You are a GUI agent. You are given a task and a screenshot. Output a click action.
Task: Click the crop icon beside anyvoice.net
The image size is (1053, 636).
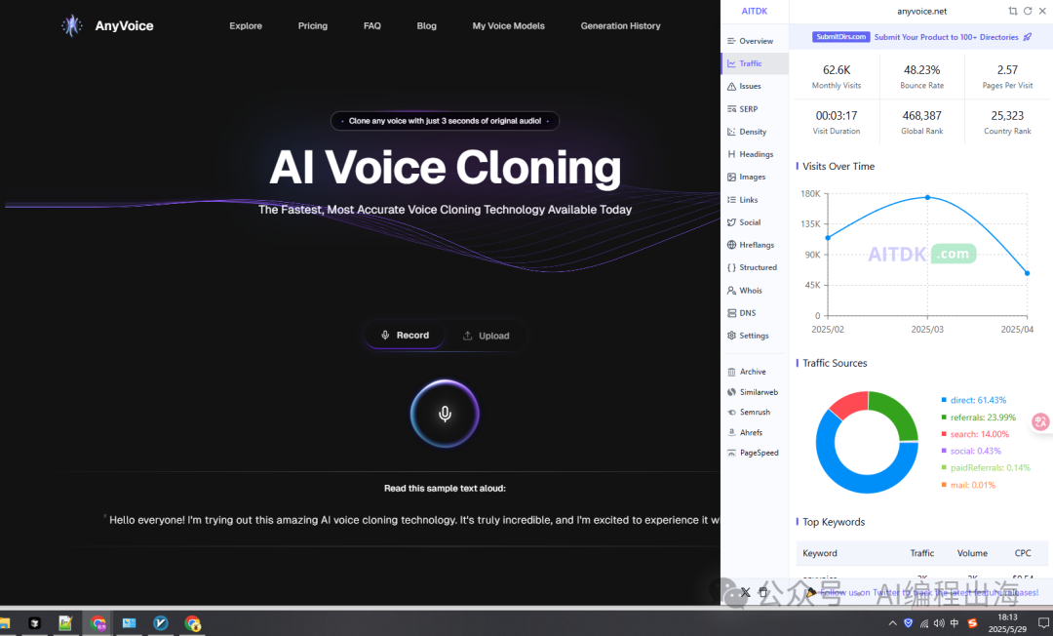[1013, 11]
